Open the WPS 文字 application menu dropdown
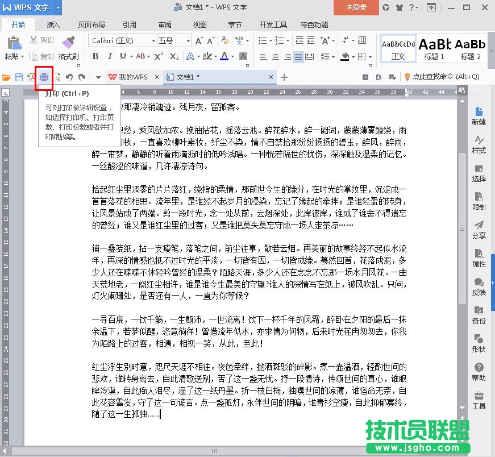 tap(59, 7)
